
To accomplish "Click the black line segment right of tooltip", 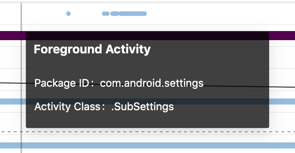I will click(x=282, y=87).
